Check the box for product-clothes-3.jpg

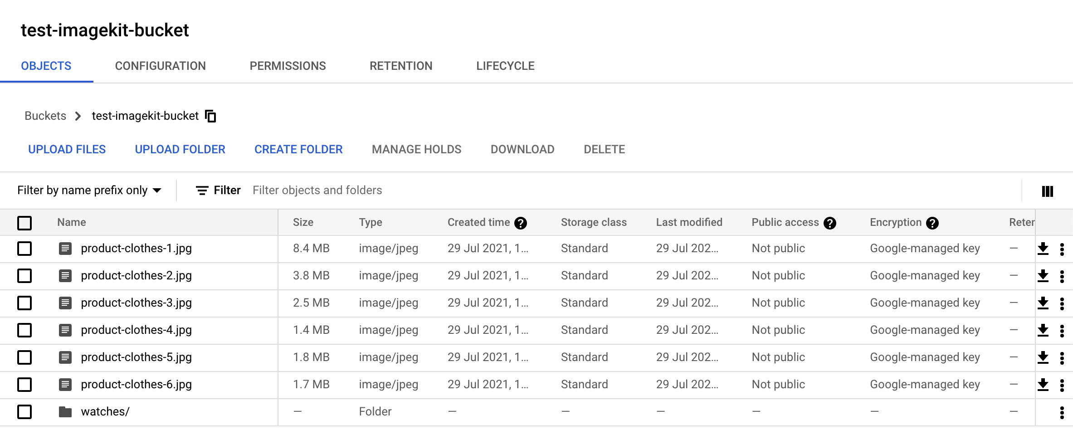24,303
